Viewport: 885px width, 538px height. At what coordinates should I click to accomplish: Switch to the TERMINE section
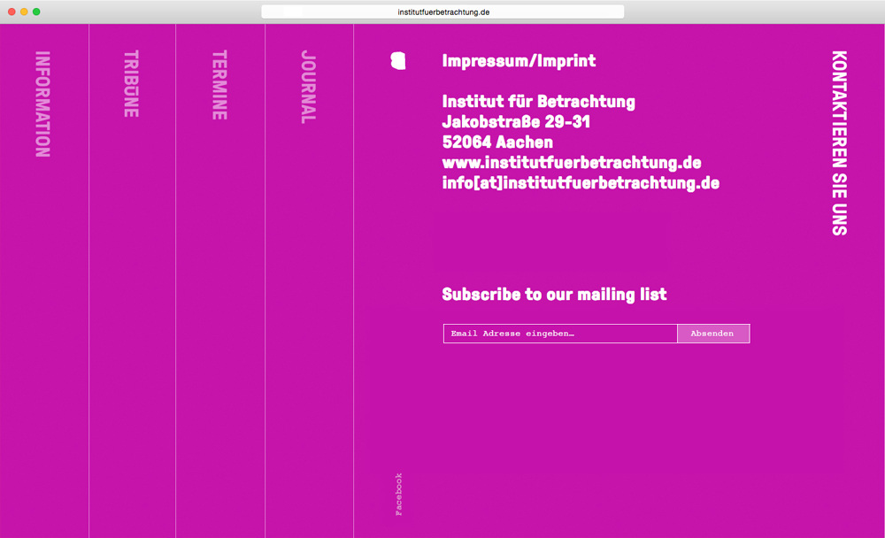point(219,85)
